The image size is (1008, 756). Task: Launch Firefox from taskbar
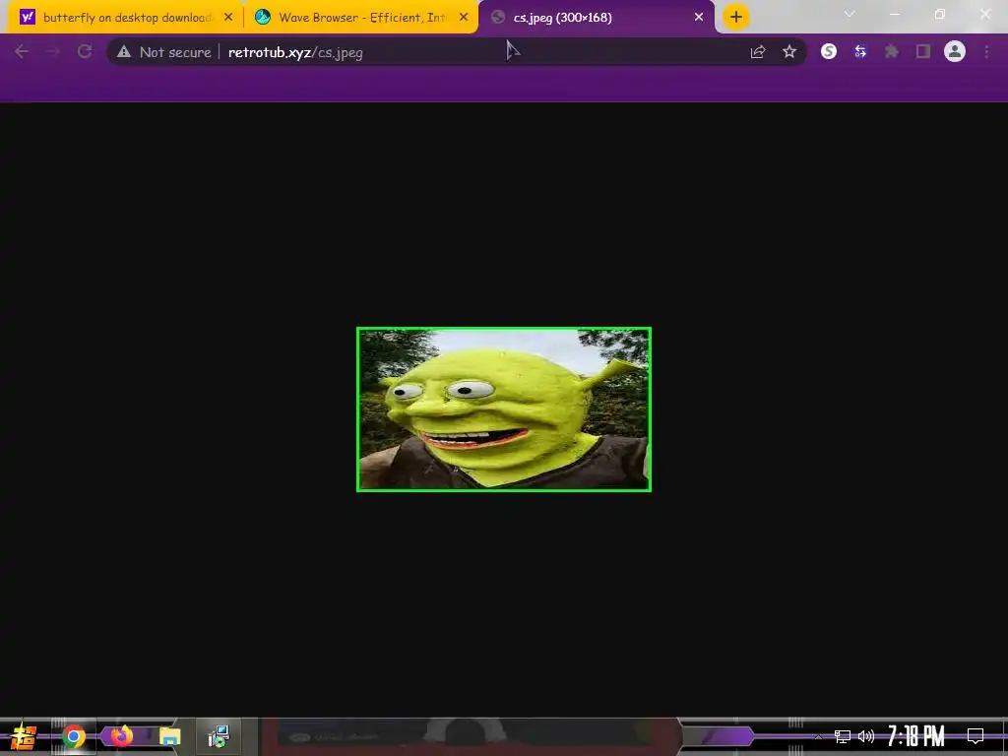(121, 736)
